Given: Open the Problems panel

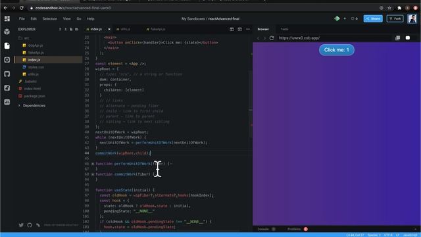Looking at the screenshot, I should 294,229.
